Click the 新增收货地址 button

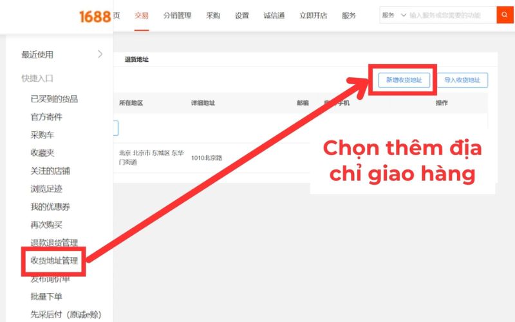coord(404,80)
